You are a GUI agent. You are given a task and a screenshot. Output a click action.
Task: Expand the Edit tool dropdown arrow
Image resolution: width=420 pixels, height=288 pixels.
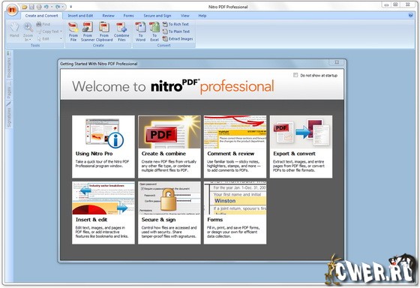[61, 39]
